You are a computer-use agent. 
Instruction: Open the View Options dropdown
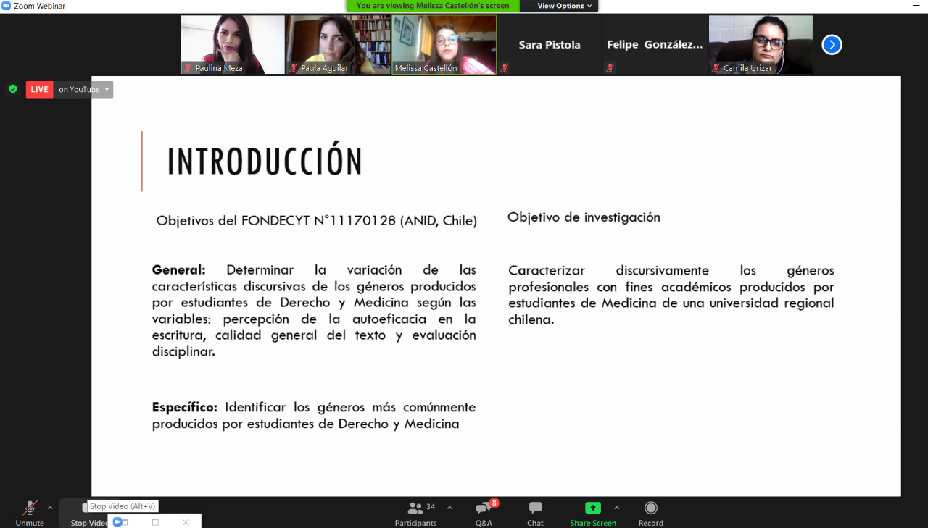564,6
